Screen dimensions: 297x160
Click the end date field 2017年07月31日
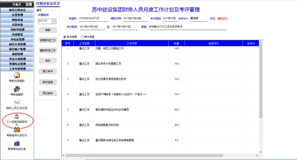coord(125,27)
